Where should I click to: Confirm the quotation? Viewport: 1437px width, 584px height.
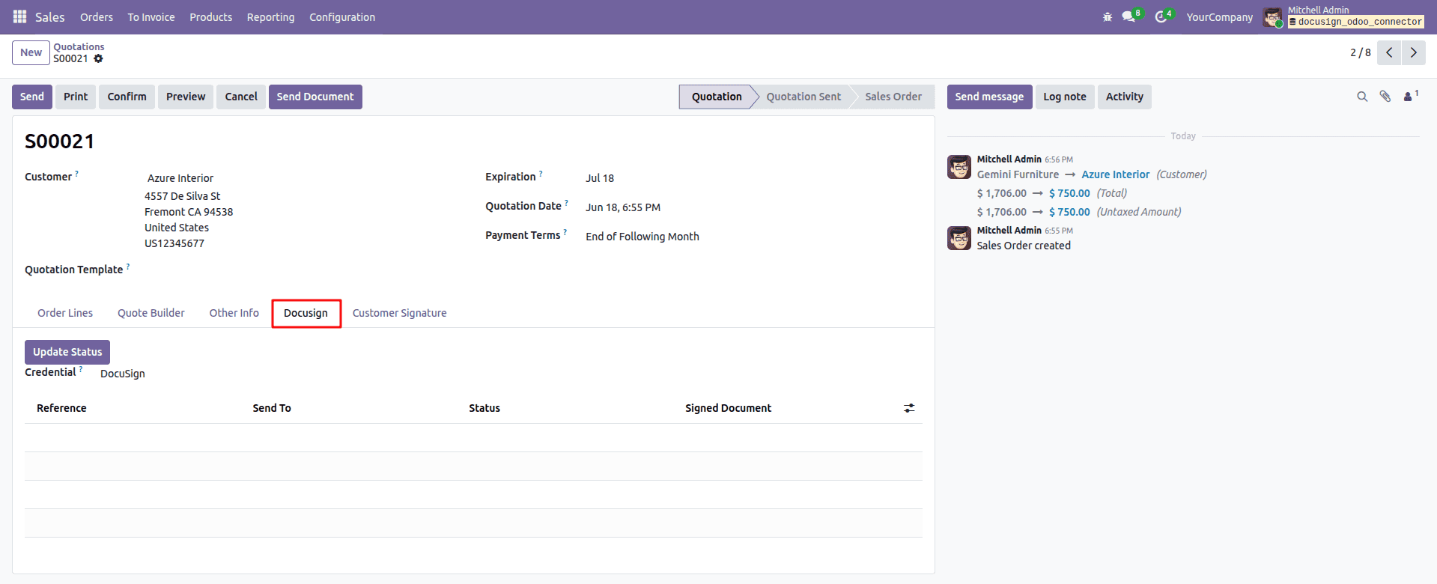127,97
